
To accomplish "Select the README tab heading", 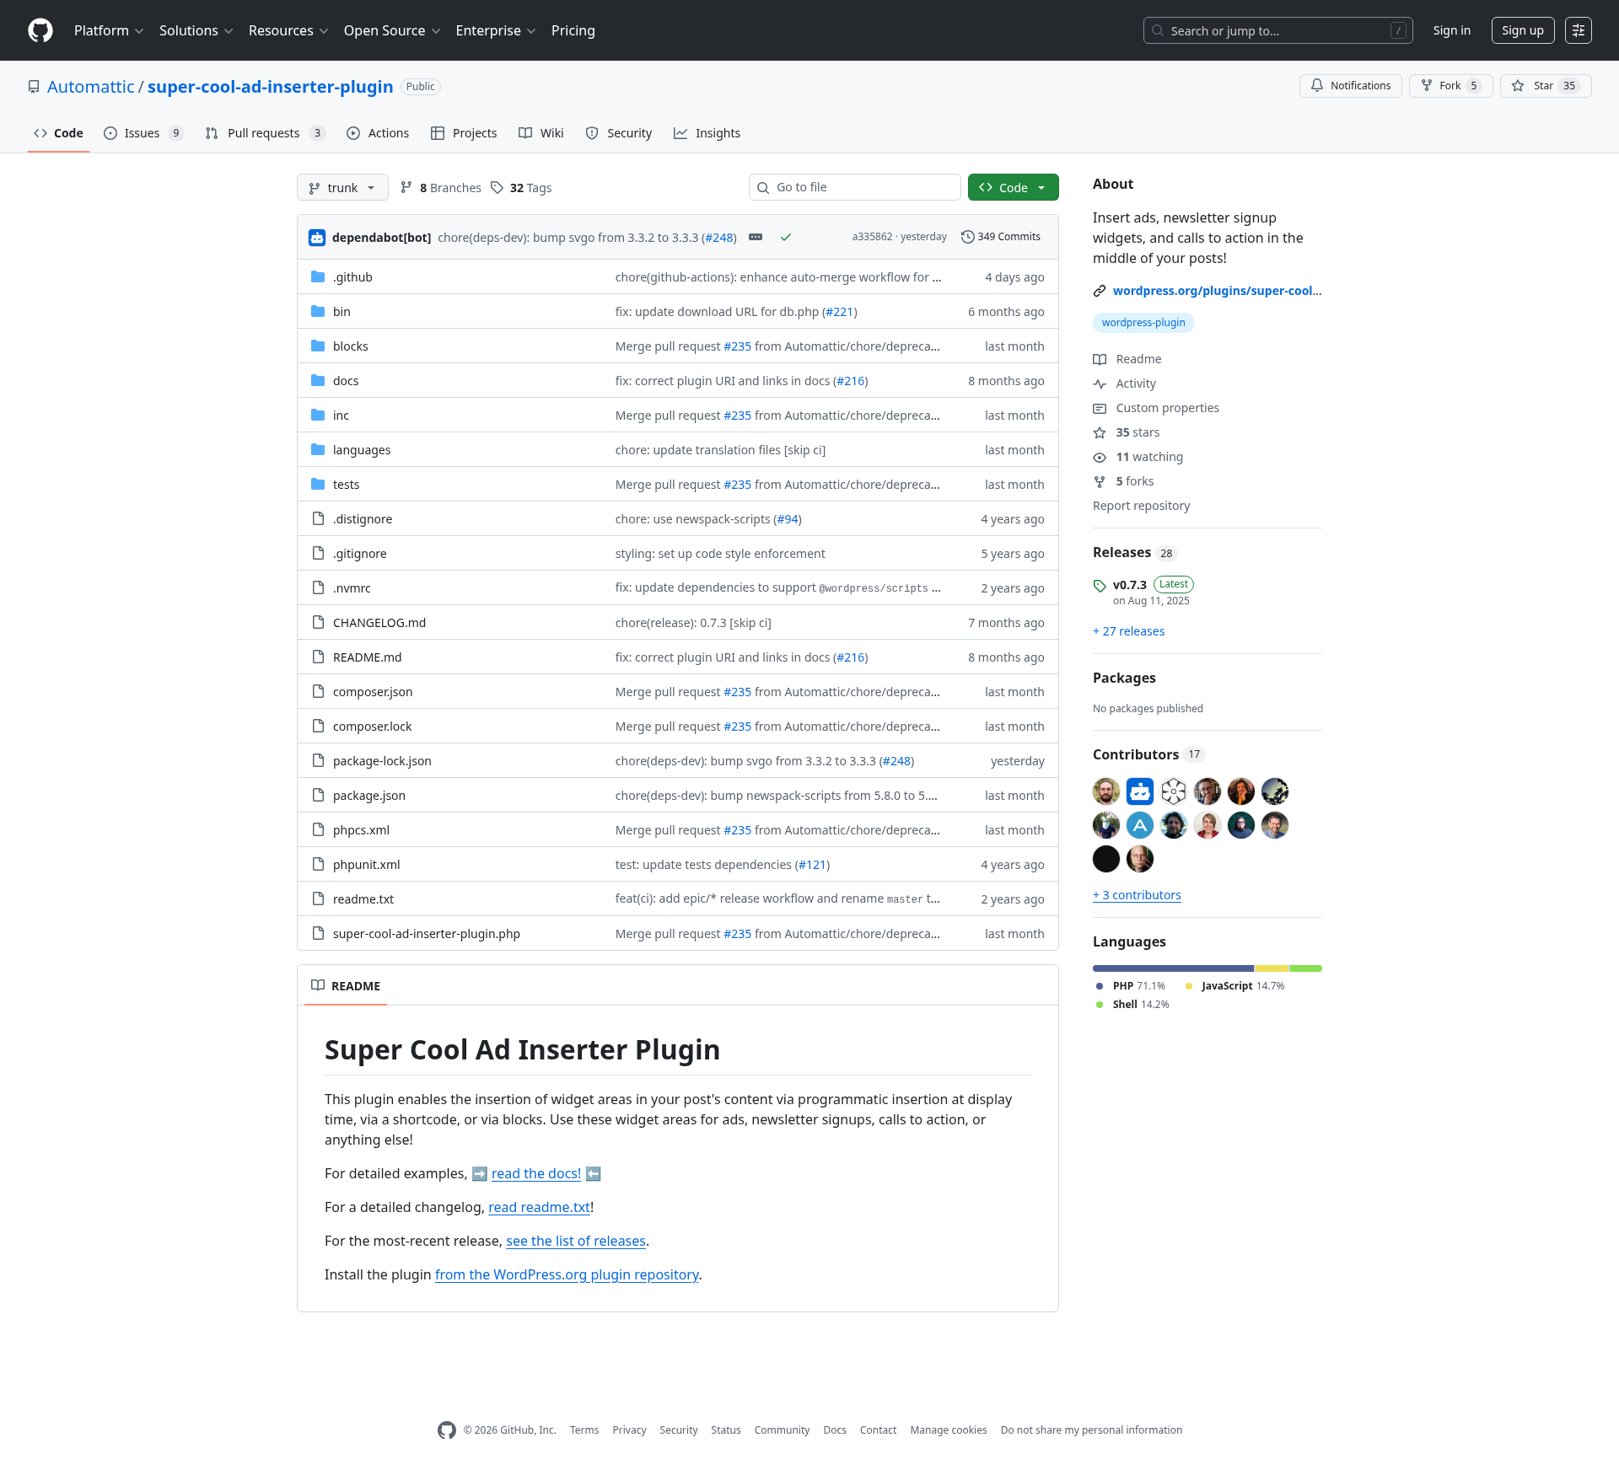I will (x=346, y=986).
